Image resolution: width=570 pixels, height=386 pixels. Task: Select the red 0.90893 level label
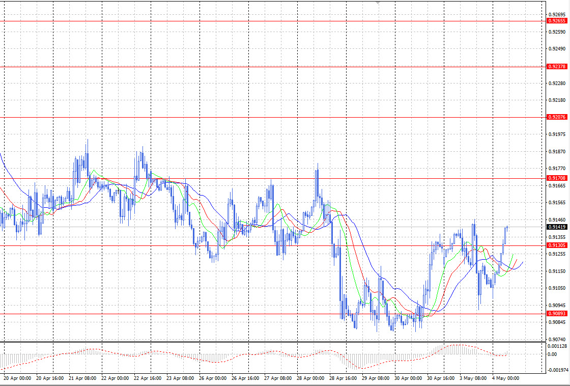(557, 314)
